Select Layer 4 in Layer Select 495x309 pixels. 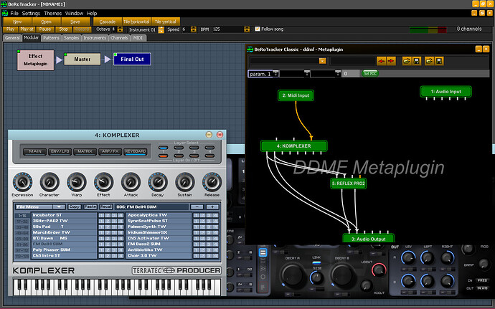(x=209, y=148)
